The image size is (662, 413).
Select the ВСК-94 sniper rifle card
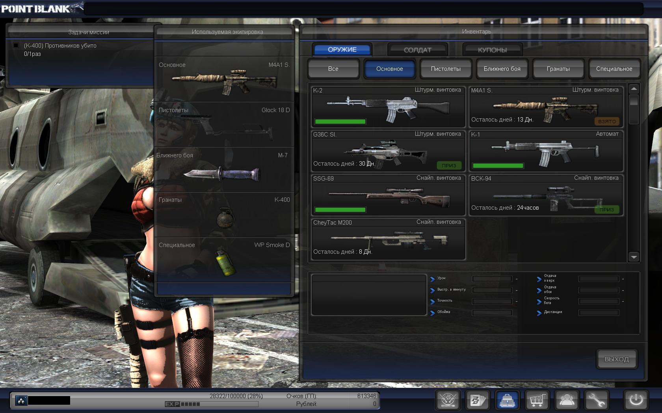pyautogui.click(x=546, y=195)
